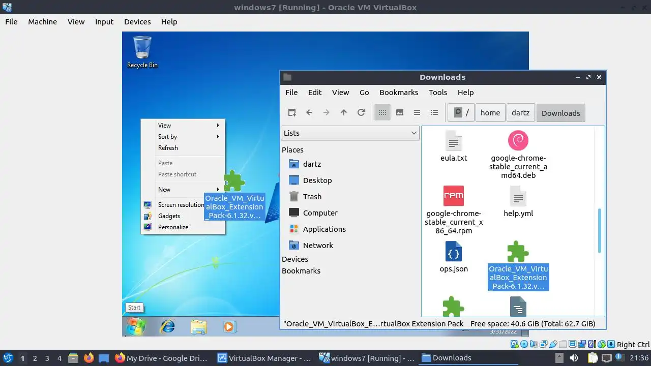651x366 pixels.
Task: Expand 'Sort by' submenu in context menu
Action: 183,137
